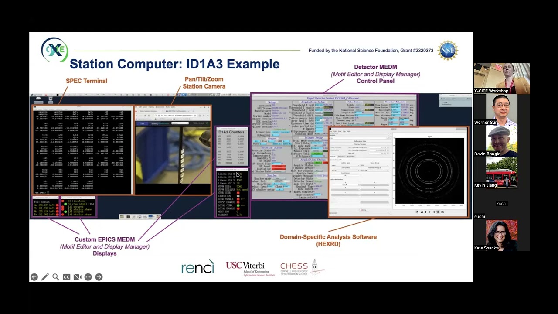Click the Overlay Manager button in HEXRD

(360, 144)
